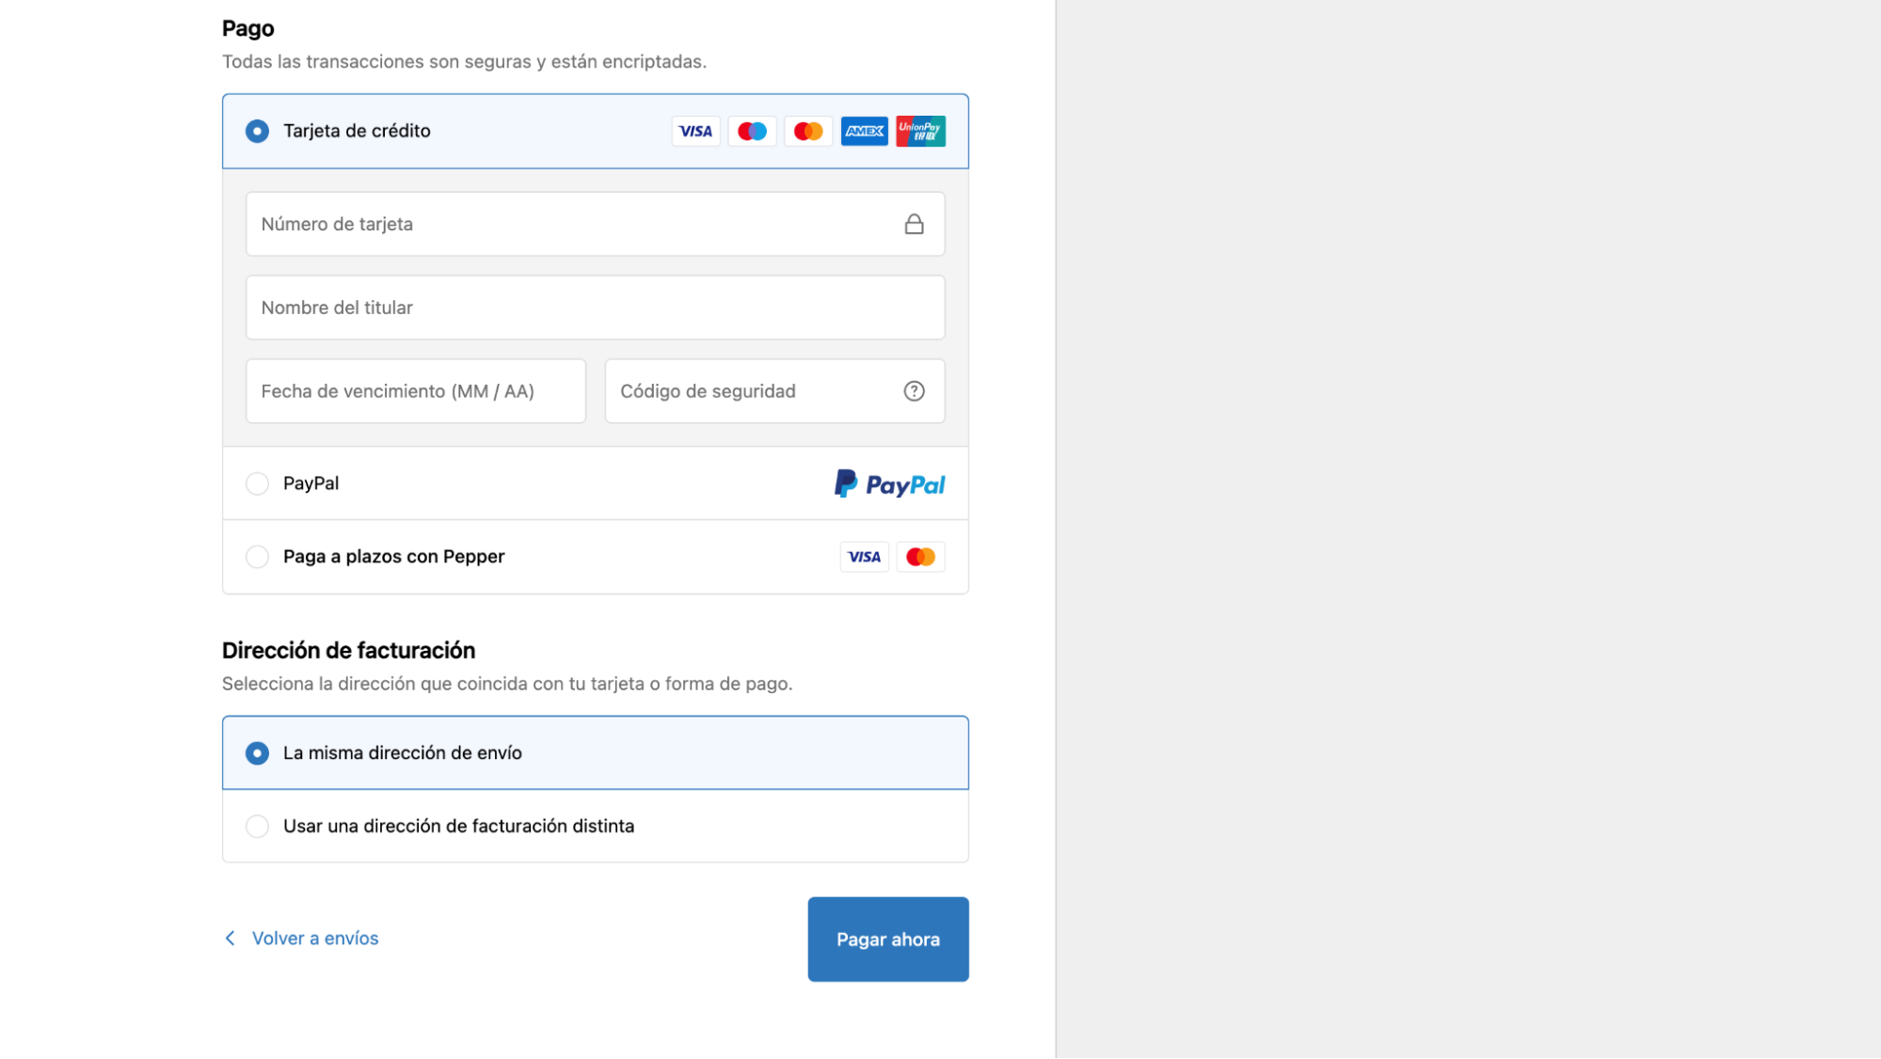Screen dimensions: 1881x1059
Task: Click the back chevron beside Volver a envíos
Action: pyautogui.click(x=230, y=939)
